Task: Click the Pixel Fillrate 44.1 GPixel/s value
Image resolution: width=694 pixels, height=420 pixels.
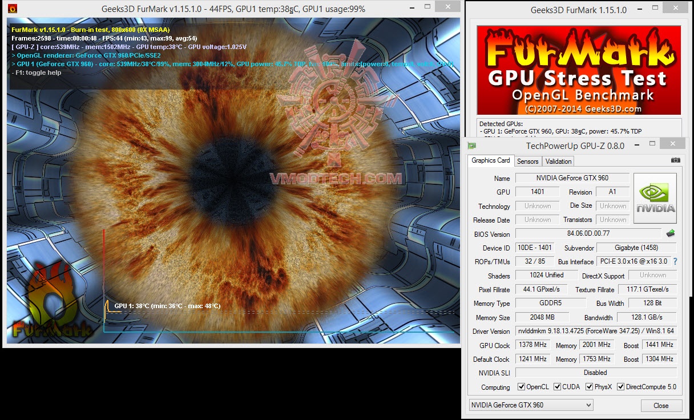Action: [542, 289]
